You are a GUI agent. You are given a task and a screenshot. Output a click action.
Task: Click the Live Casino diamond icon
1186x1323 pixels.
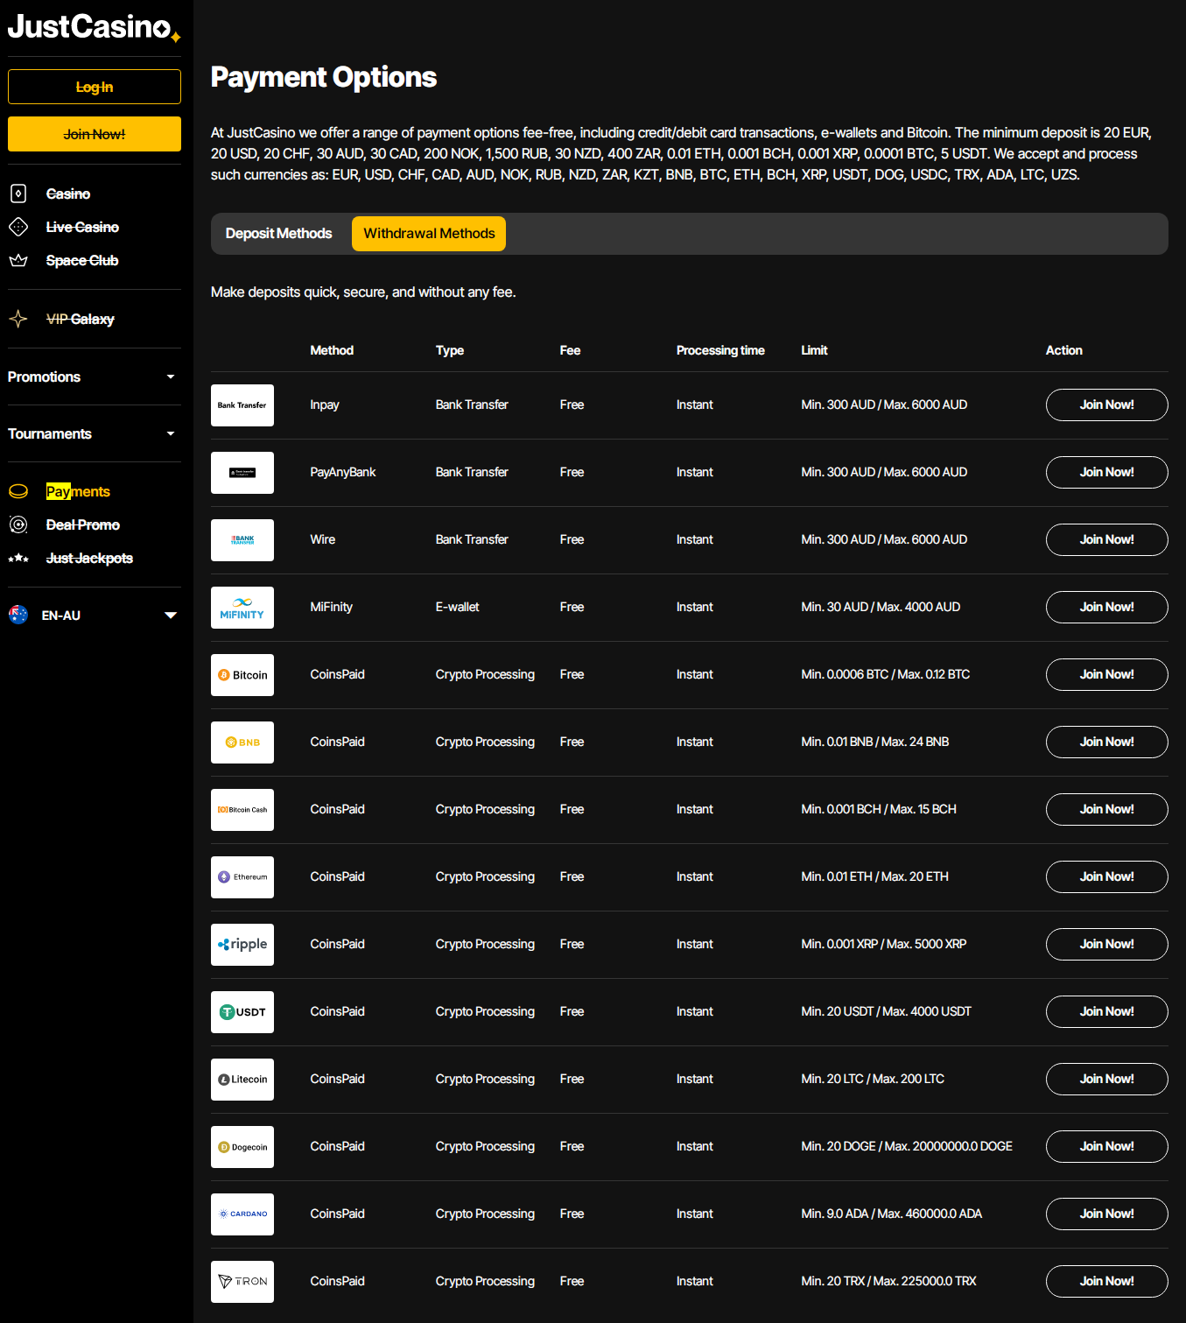tap(18, 227)
